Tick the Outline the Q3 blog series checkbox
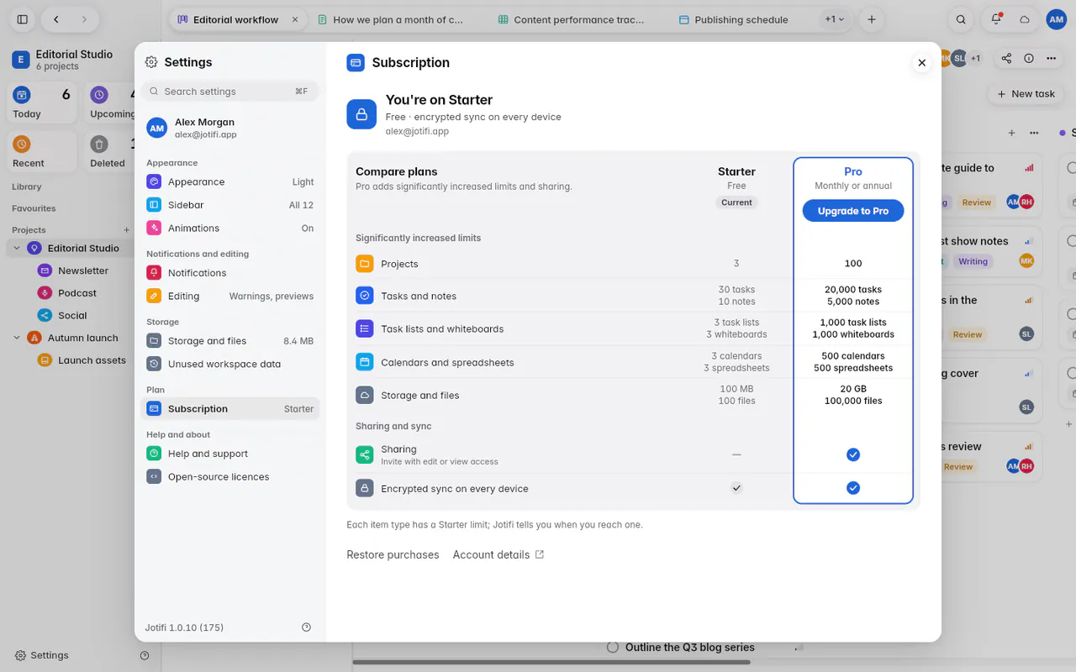Image resolution: width=1076 pixels, height=672 pixels. [613, 648]
